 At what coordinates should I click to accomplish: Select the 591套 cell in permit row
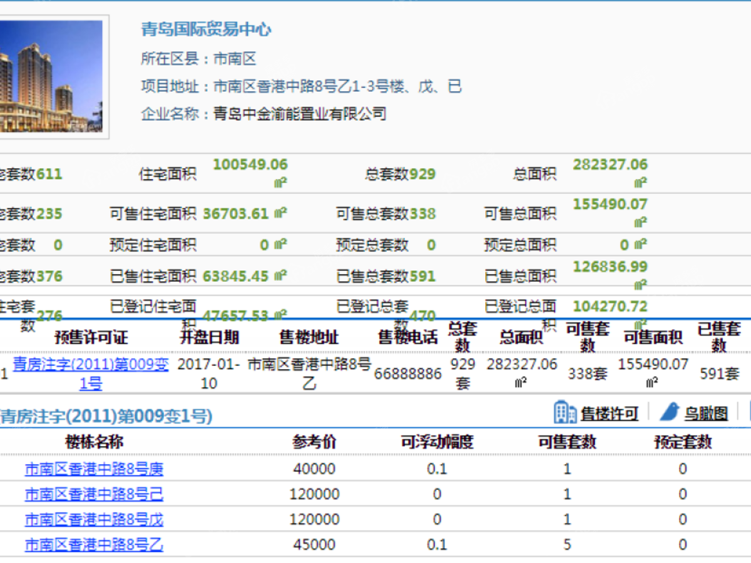coord(720,374)
